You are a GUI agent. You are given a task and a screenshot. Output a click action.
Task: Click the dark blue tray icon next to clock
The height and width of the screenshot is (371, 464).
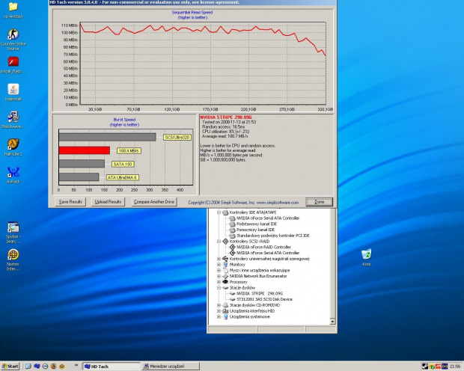[445, 367]
